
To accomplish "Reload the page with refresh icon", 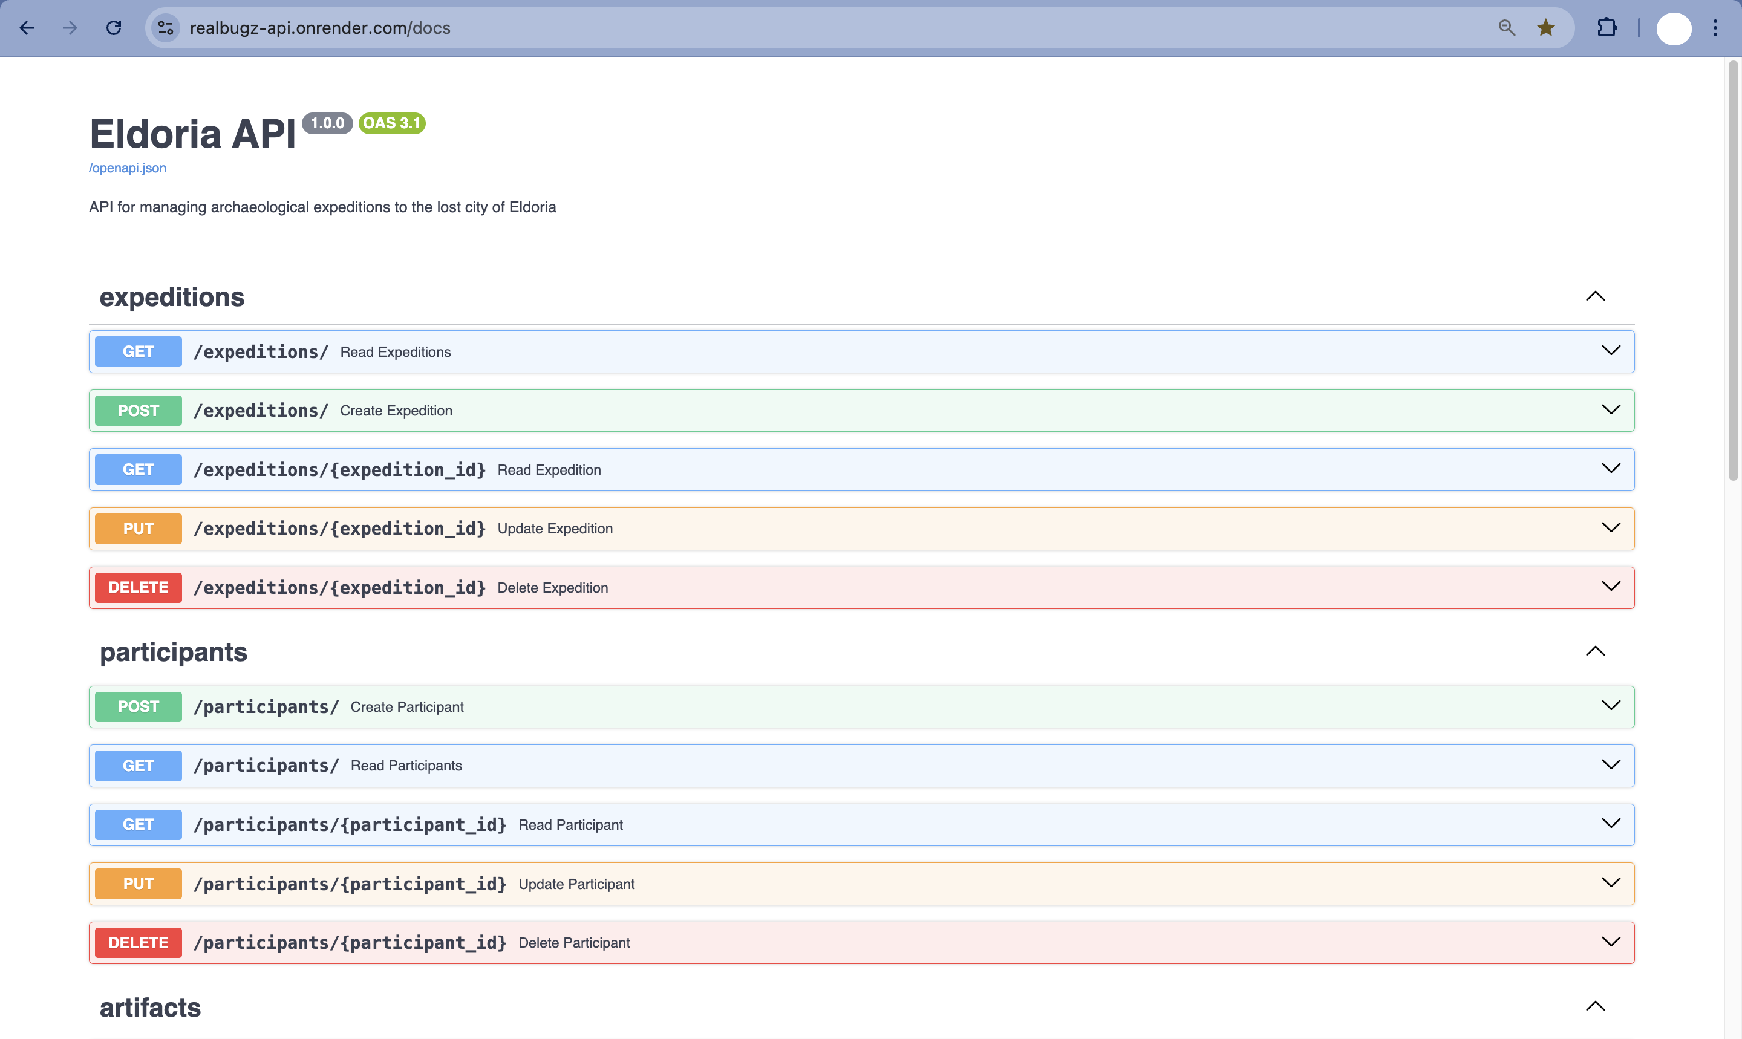I will click(x=114, y=28).
